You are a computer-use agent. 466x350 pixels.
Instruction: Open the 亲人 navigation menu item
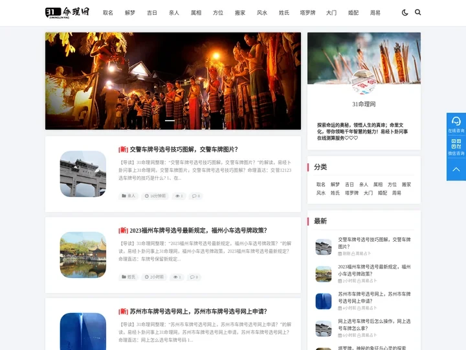(174, 13)
